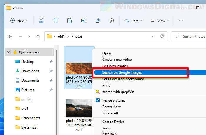206x135 pixels.
Task: Go up one folder level
Action: click(38, 36)
